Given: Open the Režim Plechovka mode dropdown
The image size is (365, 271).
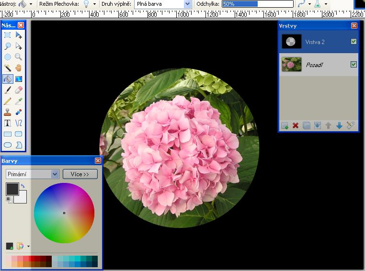Looking at the screenshot, I should pyautogui.click(x=94, y=4).
